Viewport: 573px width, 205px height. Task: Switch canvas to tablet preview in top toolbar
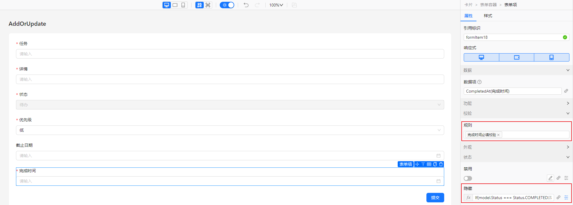click(x=175, y=5)
